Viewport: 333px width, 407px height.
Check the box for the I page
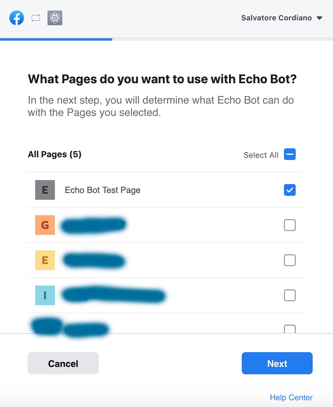[x=290, y=295]
